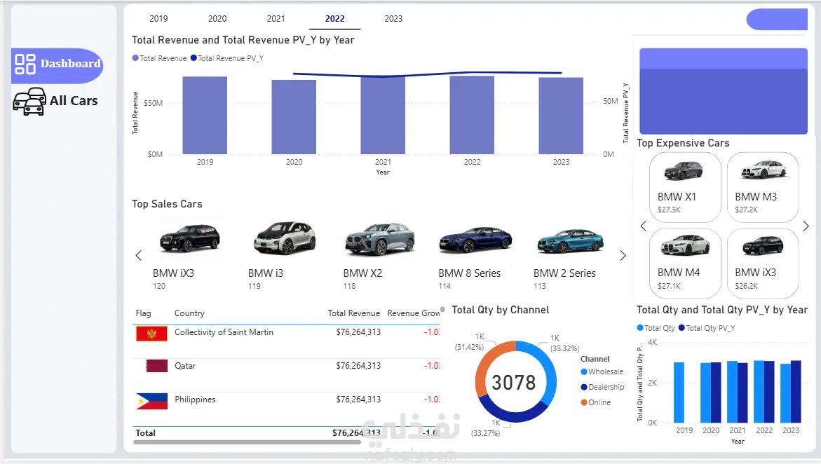Open the All Cars cars icon
The image size is (821, 464).
pyautogui.click(x=30, y=101)
